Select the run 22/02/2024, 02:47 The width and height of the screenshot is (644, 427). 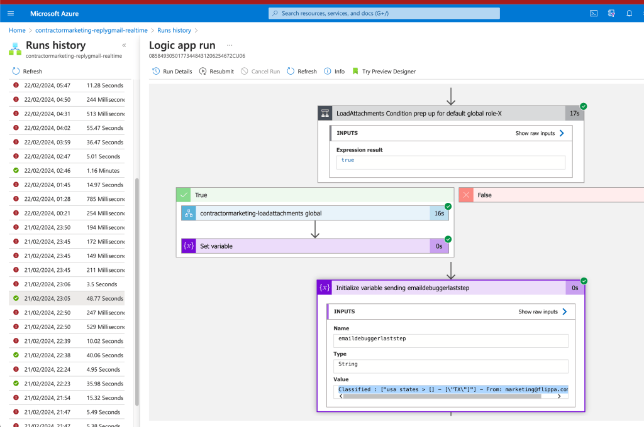click(67, 156)
